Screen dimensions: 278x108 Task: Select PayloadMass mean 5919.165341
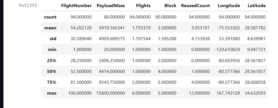tap(112, 28)
